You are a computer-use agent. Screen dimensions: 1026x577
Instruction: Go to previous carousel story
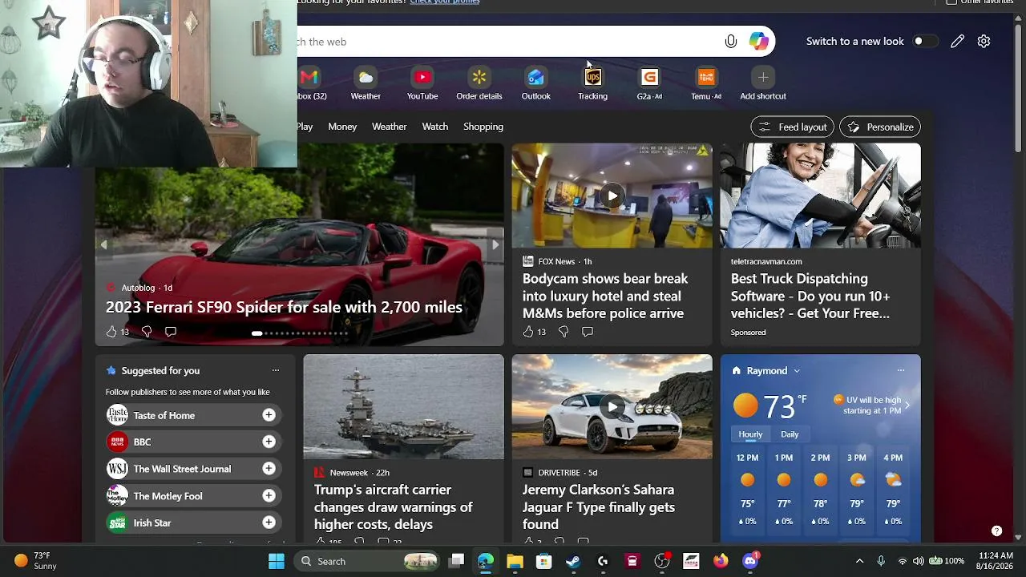(103, 245)
